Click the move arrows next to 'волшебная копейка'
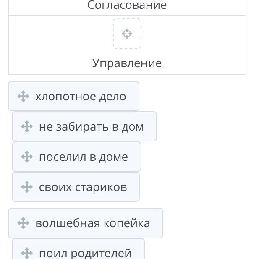This screenshot has height=259, width=259. pos(23,223)
